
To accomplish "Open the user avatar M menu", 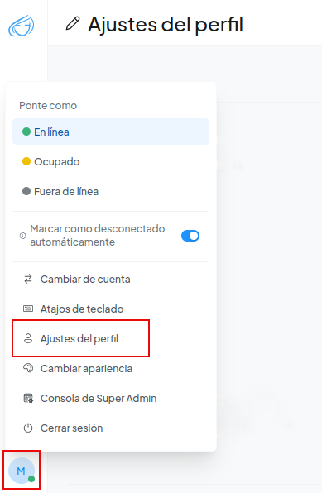I will coord(22,471).
